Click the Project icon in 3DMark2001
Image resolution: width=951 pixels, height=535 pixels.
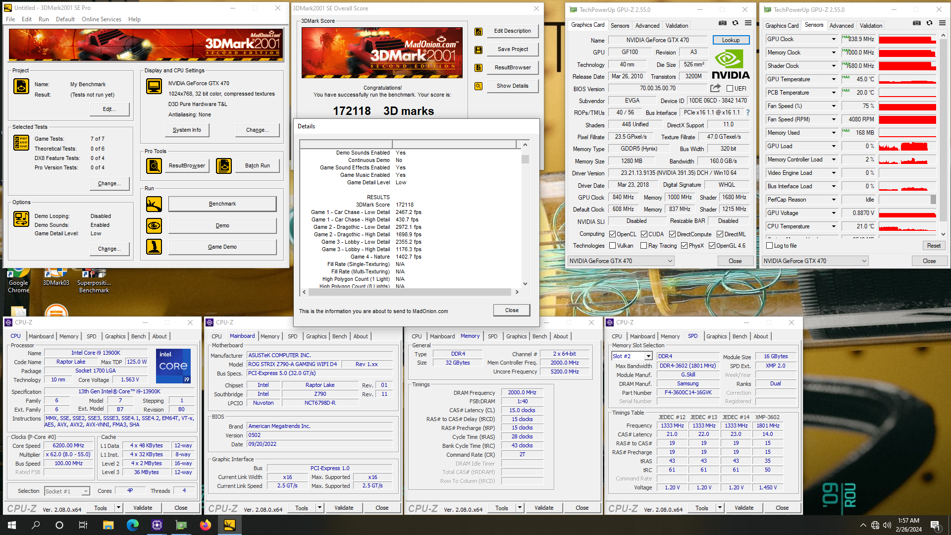[21, 86]
